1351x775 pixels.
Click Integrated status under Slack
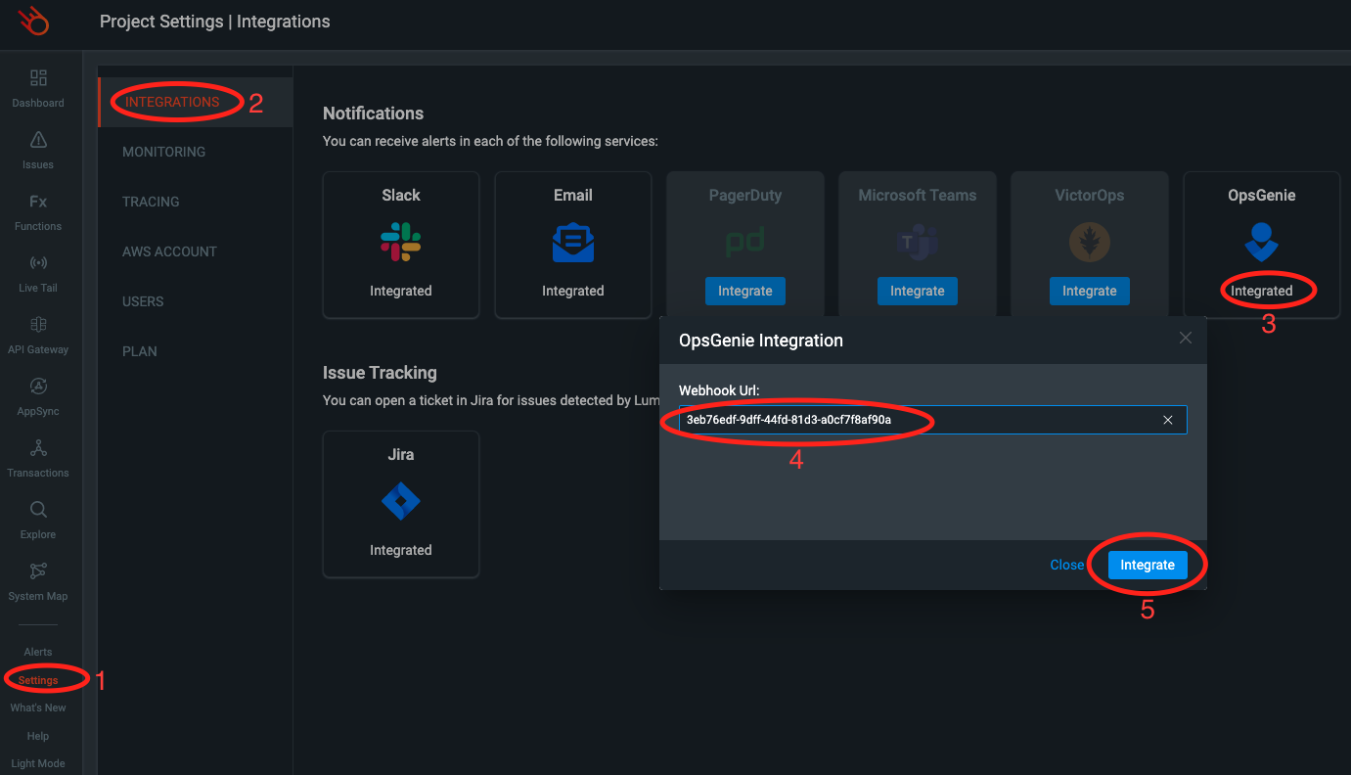click(401, 291)
